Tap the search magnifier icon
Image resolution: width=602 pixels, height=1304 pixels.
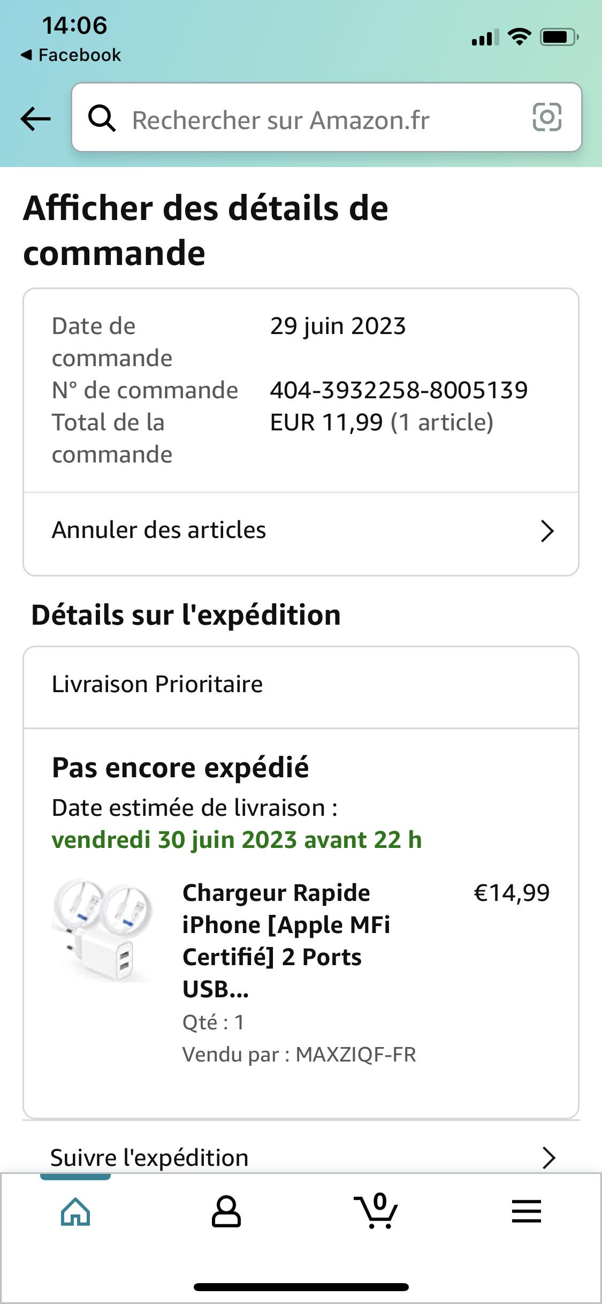102,118
